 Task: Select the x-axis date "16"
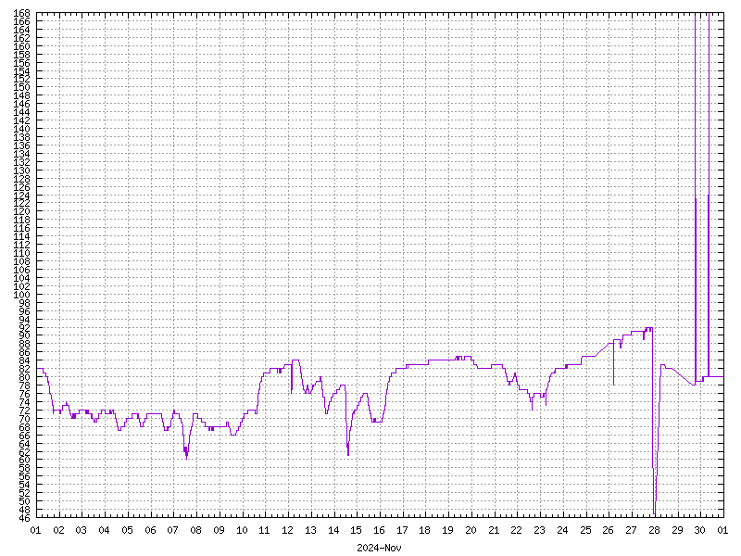coord(380,530)
